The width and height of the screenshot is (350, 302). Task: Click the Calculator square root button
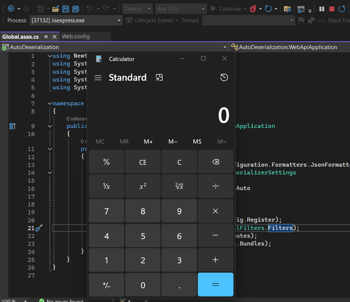pos(179,186)
